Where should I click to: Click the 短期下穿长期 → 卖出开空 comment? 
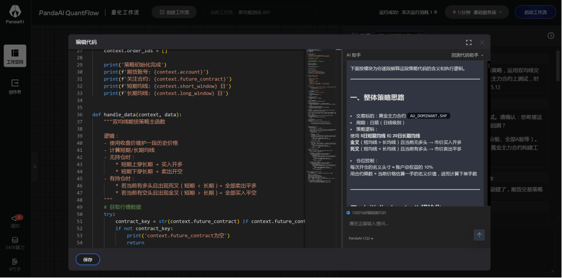149,171
